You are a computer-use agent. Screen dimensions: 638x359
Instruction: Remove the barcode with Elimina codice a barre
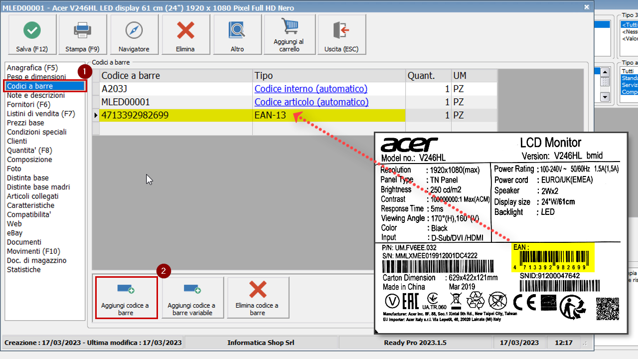coord(258,298)
